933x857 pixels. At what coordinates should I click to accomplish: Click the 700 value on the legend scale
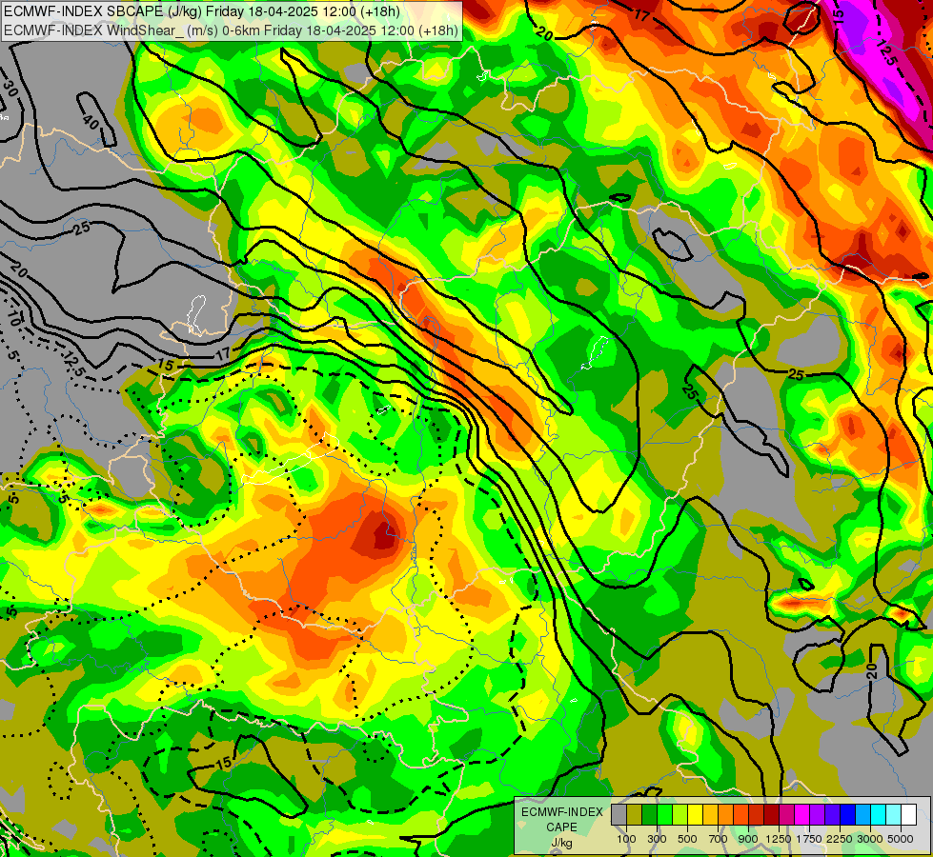719,839
